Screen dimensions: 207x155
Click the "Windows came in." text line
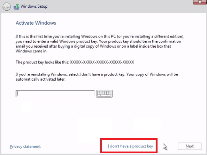tap(31, 51)
